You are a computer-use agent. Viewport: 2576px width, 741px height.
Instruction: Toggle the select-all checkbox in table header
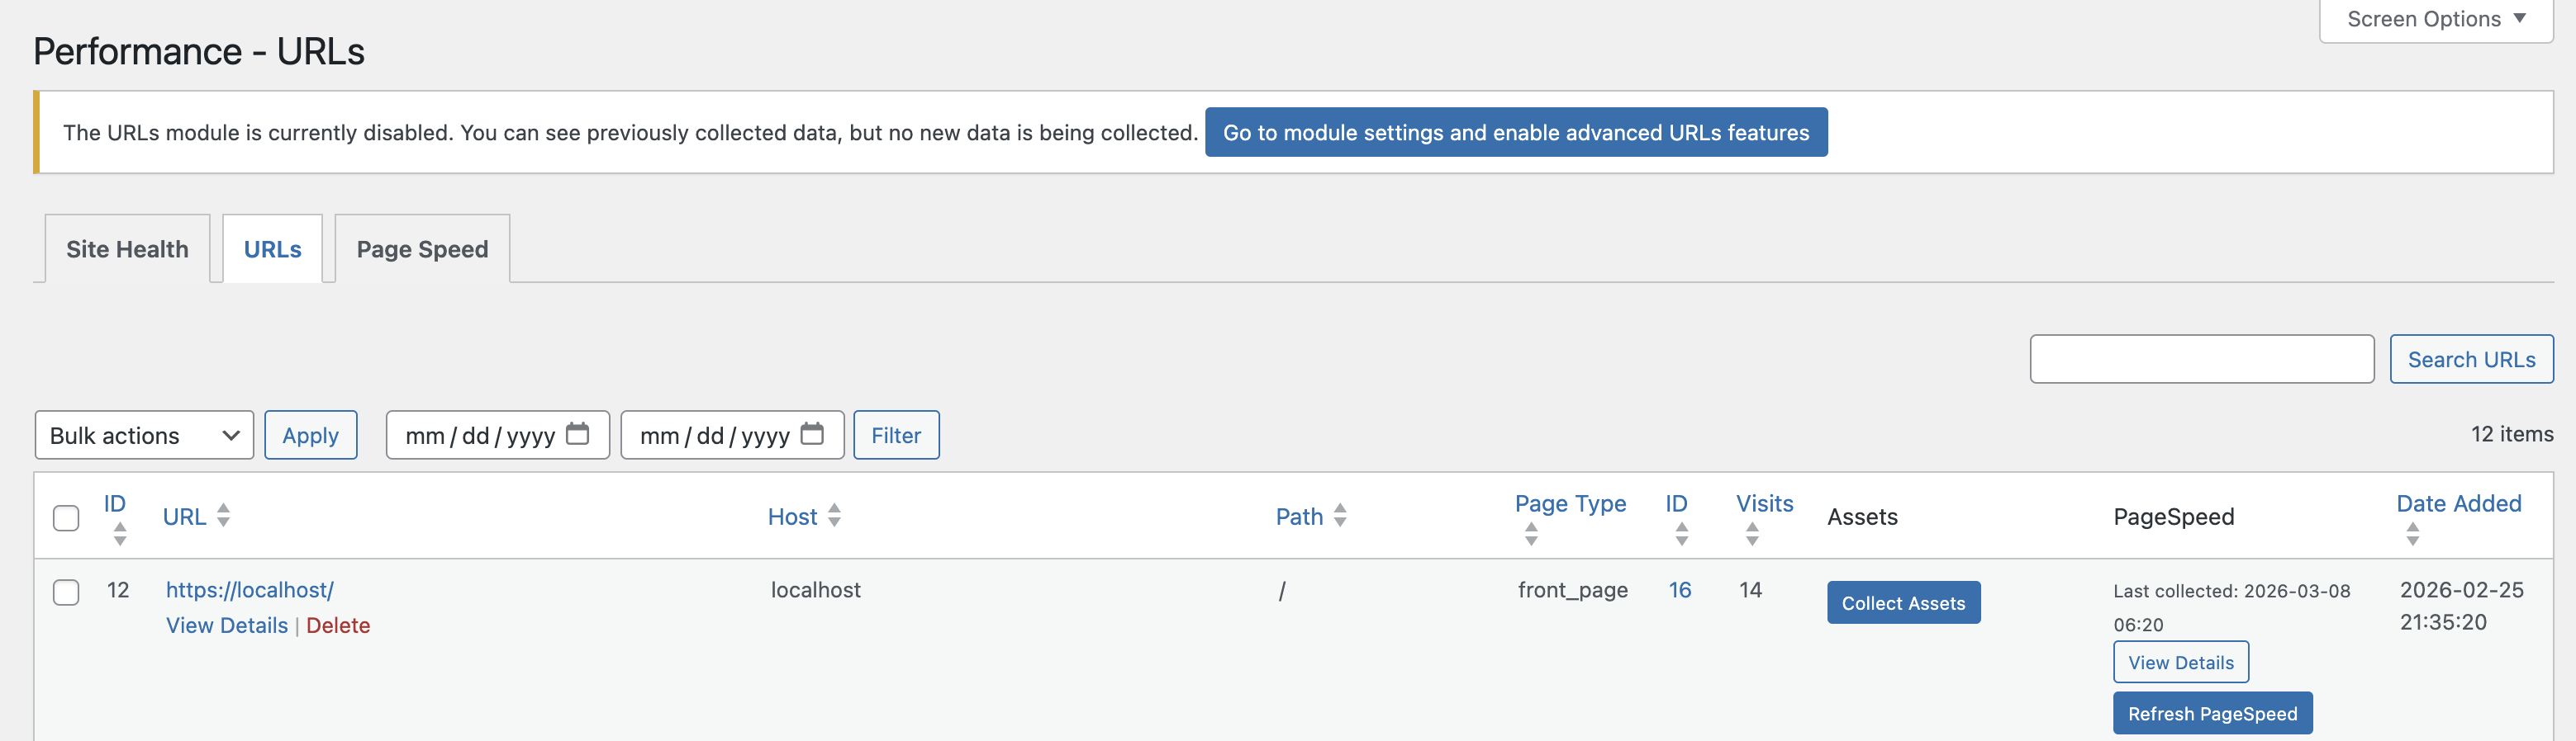(66, 517)
